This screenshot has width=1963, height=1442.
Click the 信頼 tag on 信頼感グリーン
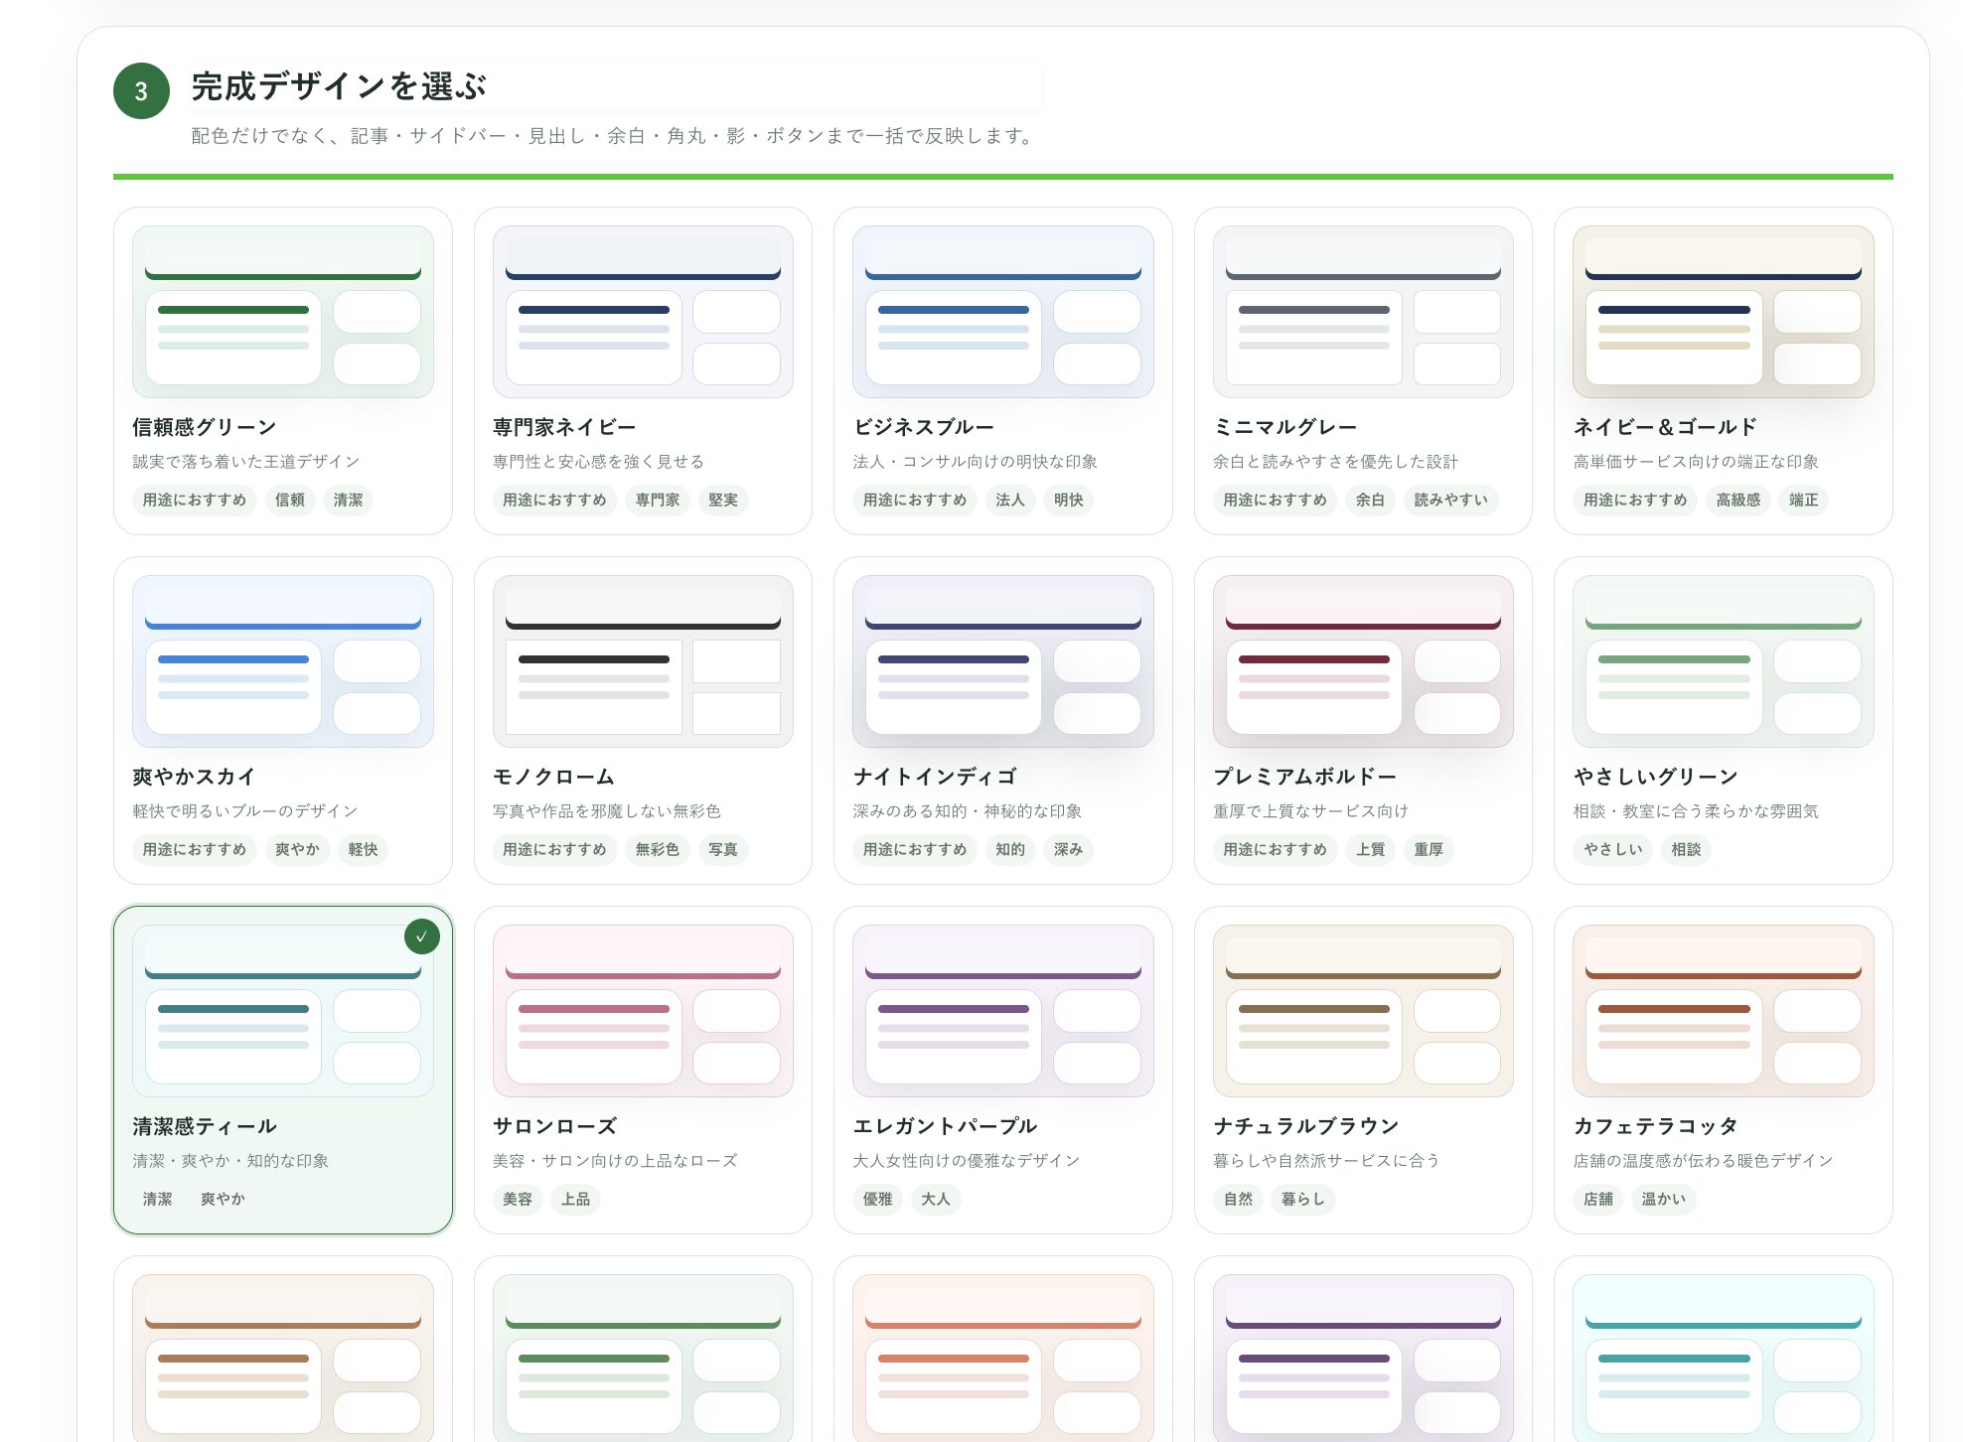click(290, 500)
